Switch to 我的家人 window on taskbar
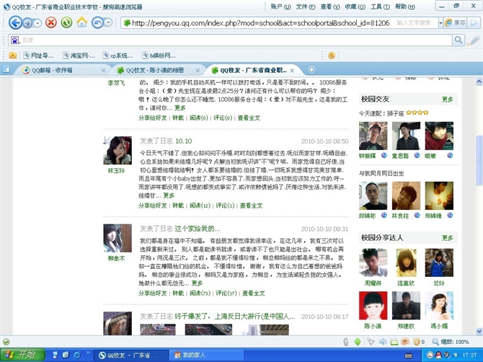Screen dimensions: 483x362 [206, 356]
